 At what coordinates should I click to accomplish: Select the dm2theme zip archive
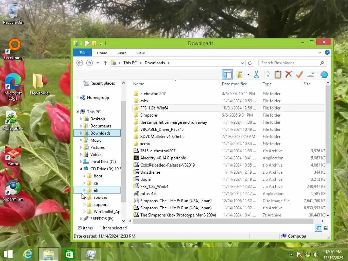[150, 172]
